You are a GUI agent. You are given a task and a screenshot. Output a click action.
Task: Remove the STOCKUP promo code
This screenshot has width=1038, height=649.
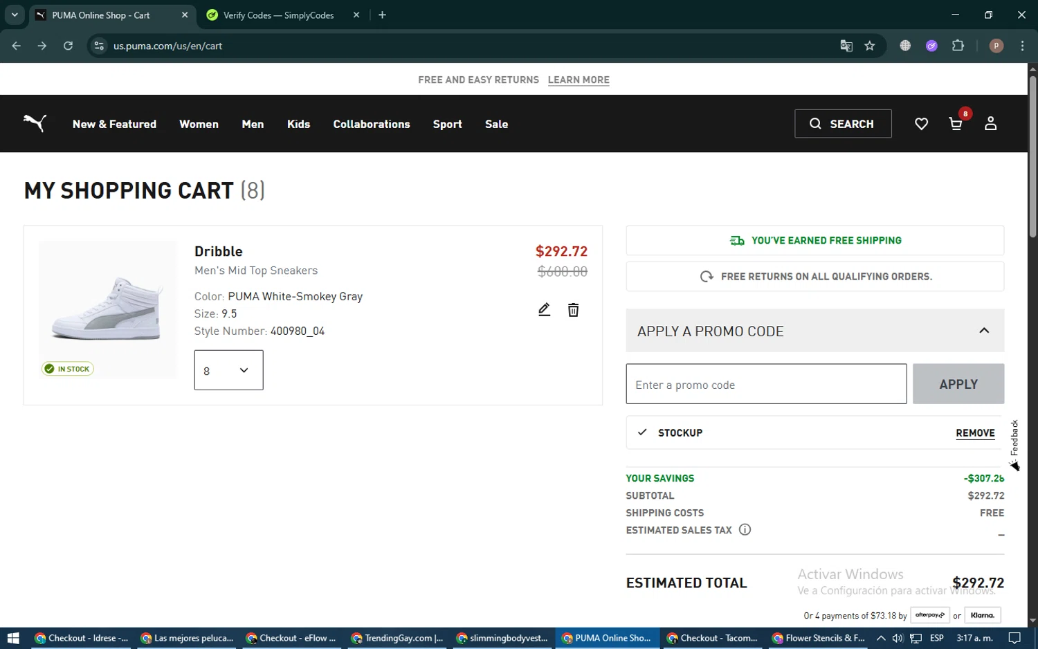coord(975,433)
